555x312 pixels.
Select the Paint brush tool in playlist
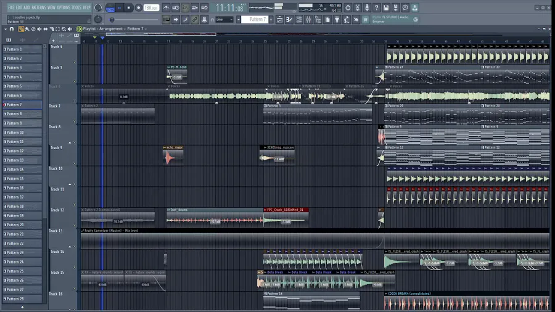(27, 29)
